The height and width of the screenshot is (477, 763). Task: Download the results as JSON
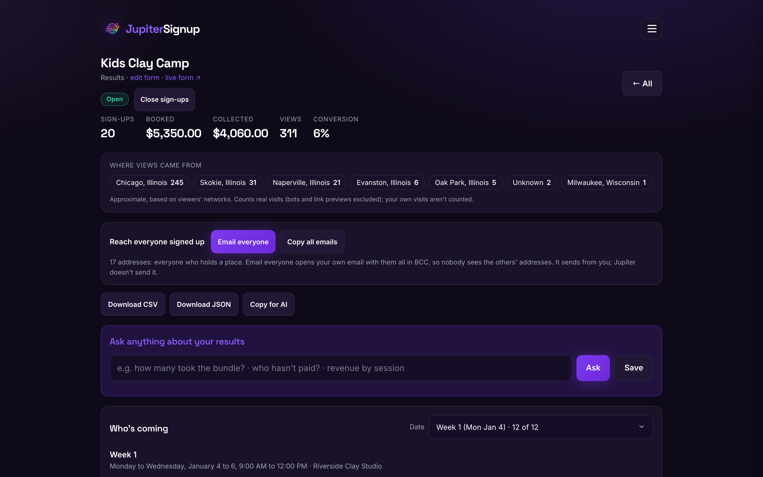[204, 304]
